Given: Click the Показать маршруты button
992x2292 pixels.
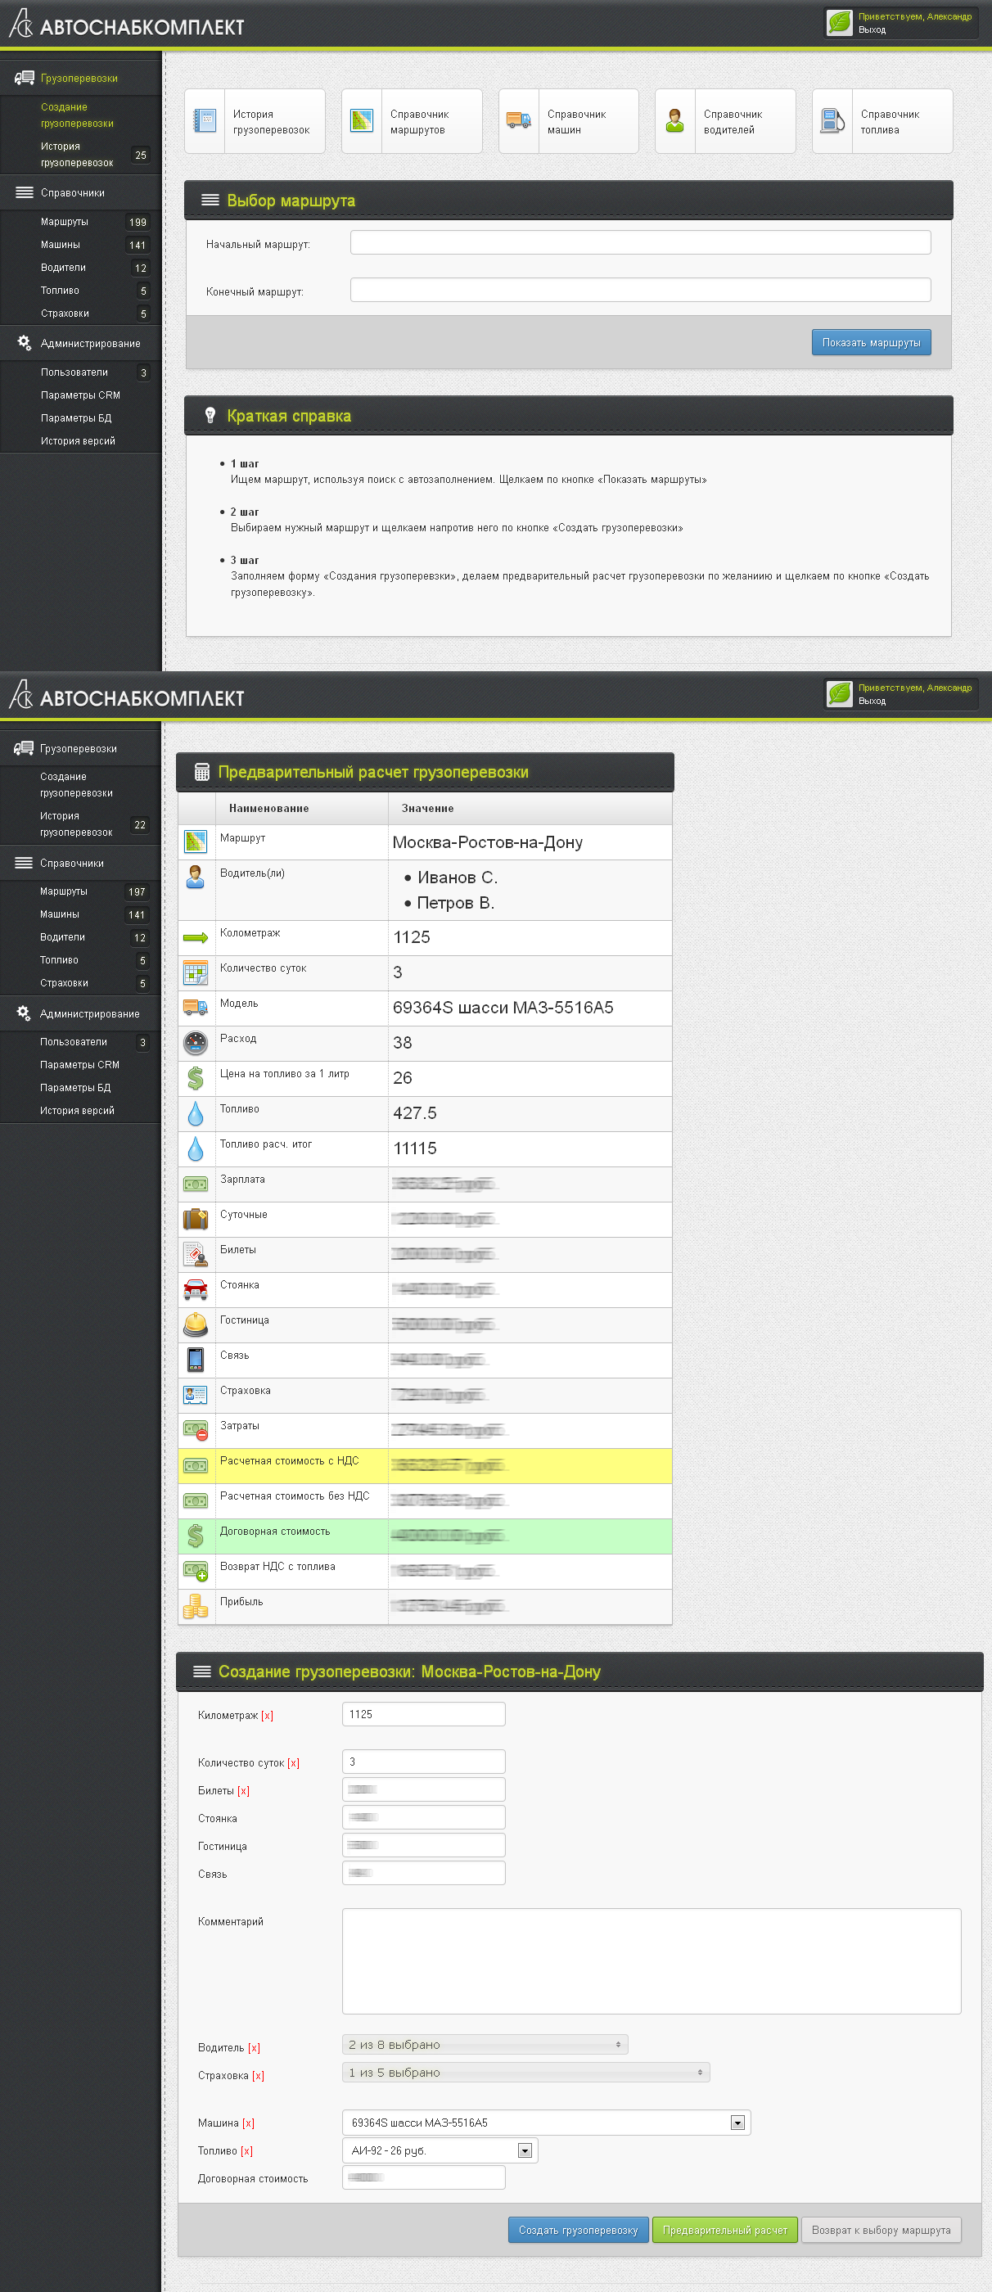Looking at the screenshot, I should [871, 342].
